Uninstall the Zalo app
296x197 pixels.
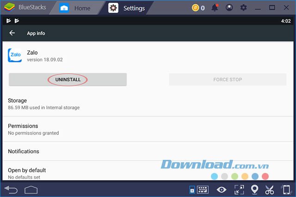[68, 80]
